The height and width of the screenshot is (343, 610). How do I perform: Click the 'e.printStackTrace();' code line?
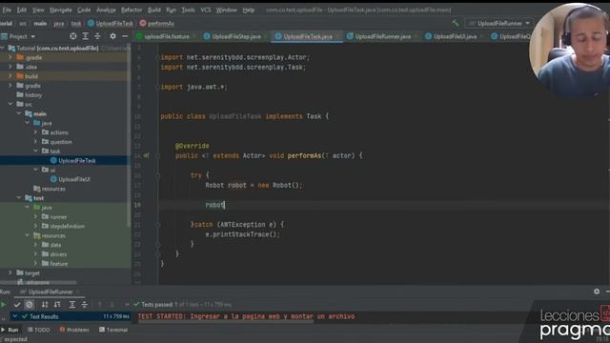243,234
